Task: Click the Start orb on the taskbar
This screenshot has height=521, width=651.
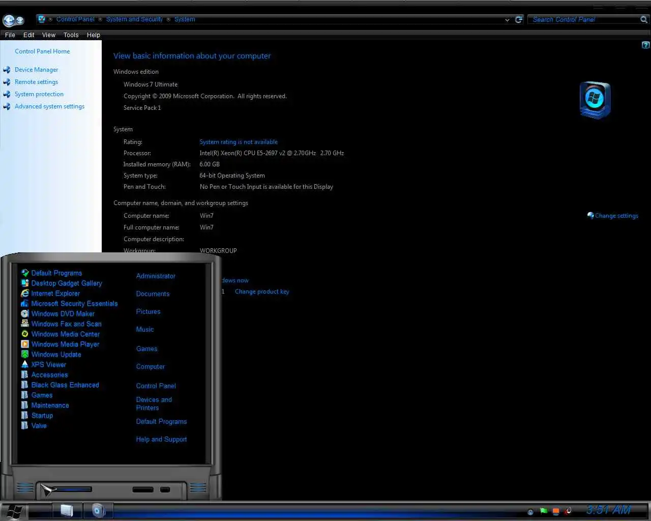Action: click(x=14, y=511)
